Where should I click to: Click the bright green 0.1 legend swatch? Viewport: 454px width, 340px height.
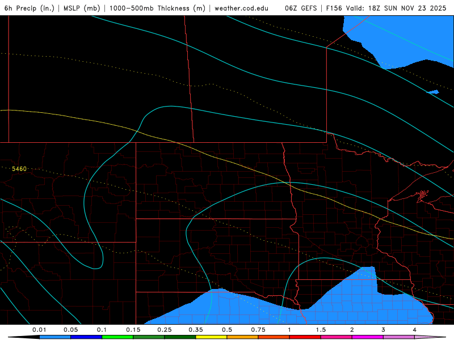117,337
